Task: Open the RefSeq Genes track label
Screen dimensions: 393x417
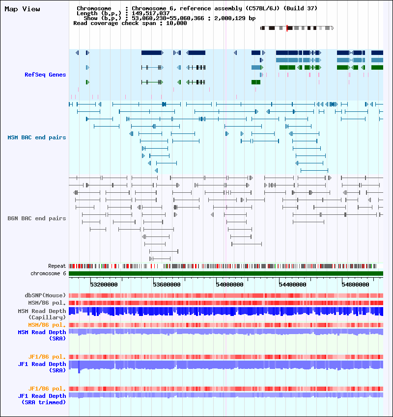Action: coord(45,75)
